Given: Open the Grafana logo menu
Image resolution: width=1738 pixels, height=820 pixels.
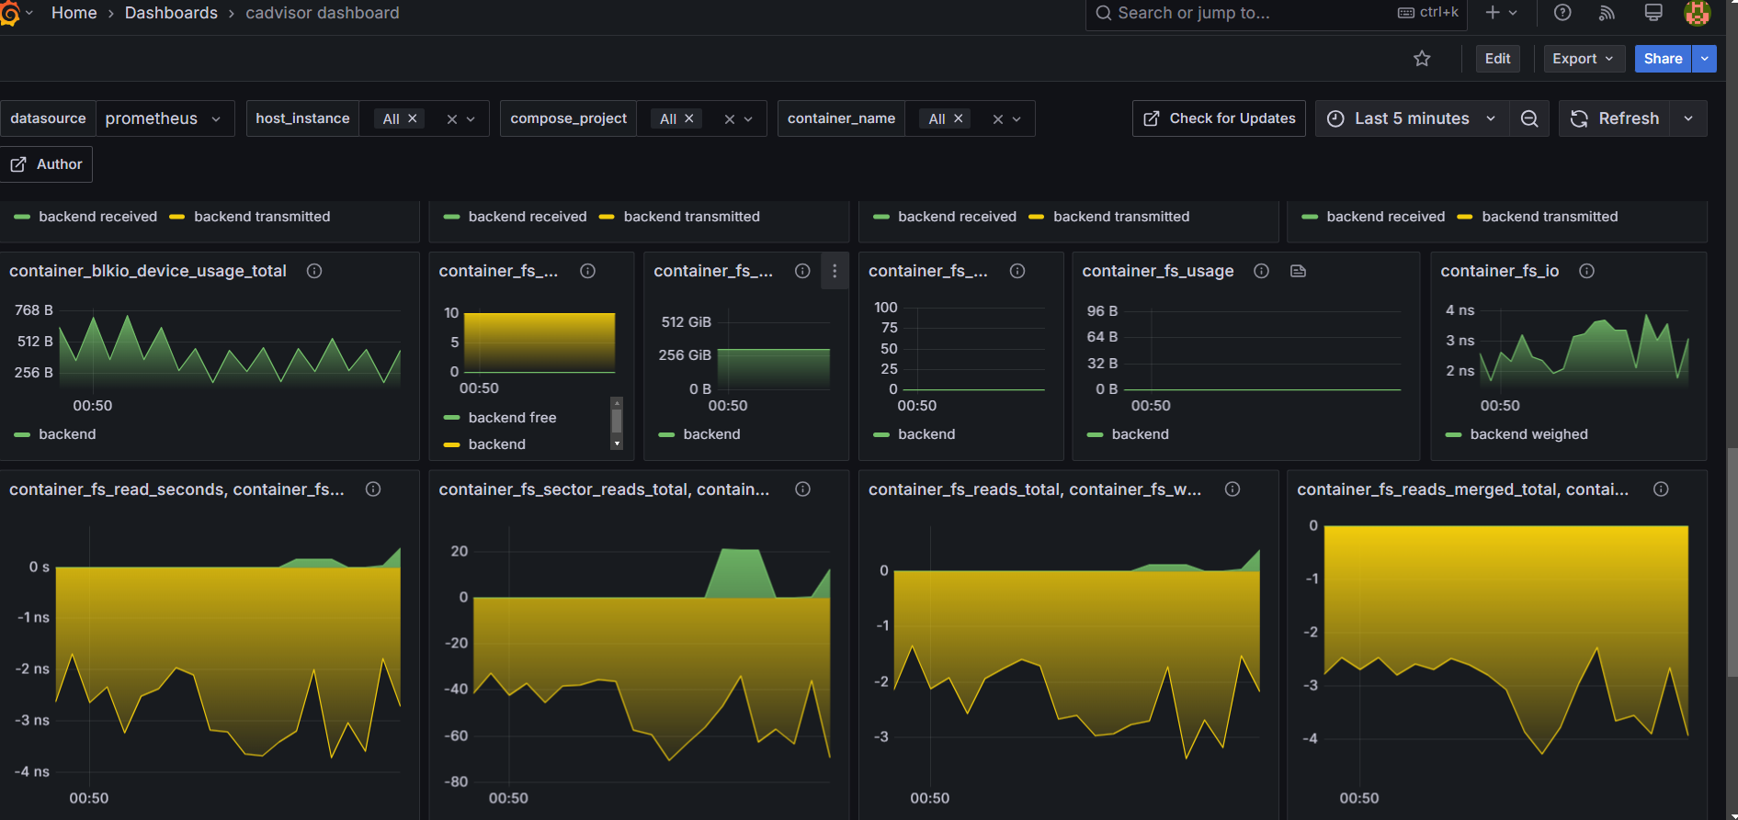Looking at the screenshot, I should click(9, 13).
